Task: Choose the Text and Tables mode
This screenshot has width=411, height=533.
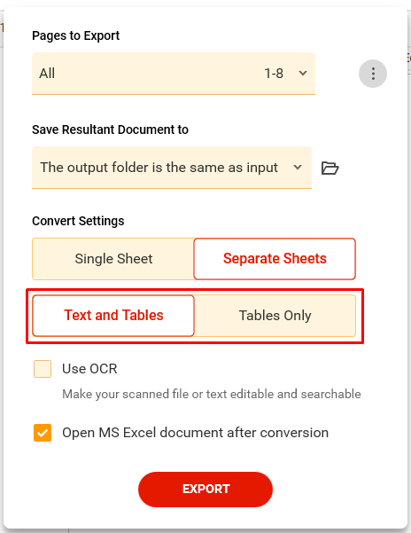Action: 113,316
